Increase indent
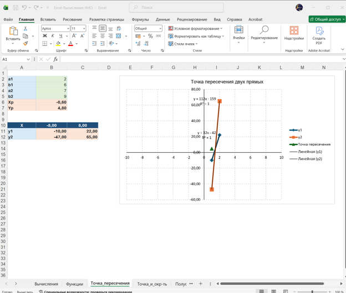 pyautogui.click(x=103, y=44)
